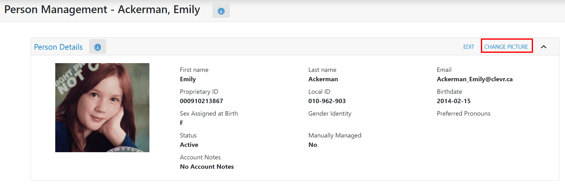Click the Manually Managed label
Viewport: 565px width, 185px height.
(x=335, y=135)
